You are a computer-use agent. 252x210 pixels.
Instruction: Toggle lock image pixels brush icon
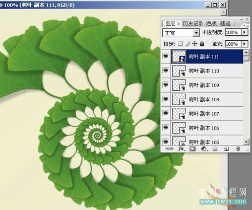pyautogui.click(x=188, y=44)
